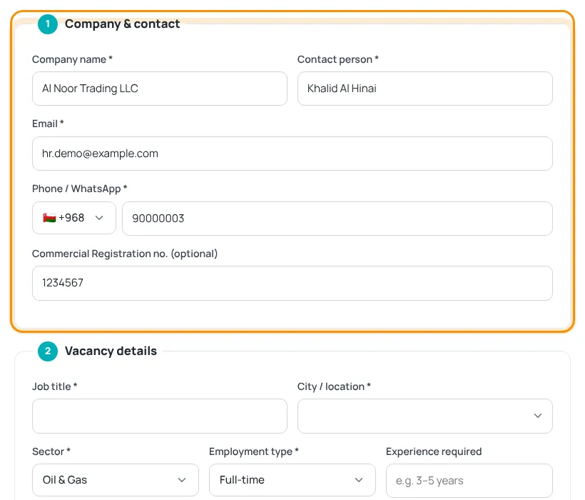Expand the Sector dropdown showing Oil & Gas
The image size is (585, 500).
click(x=116, y=480)
